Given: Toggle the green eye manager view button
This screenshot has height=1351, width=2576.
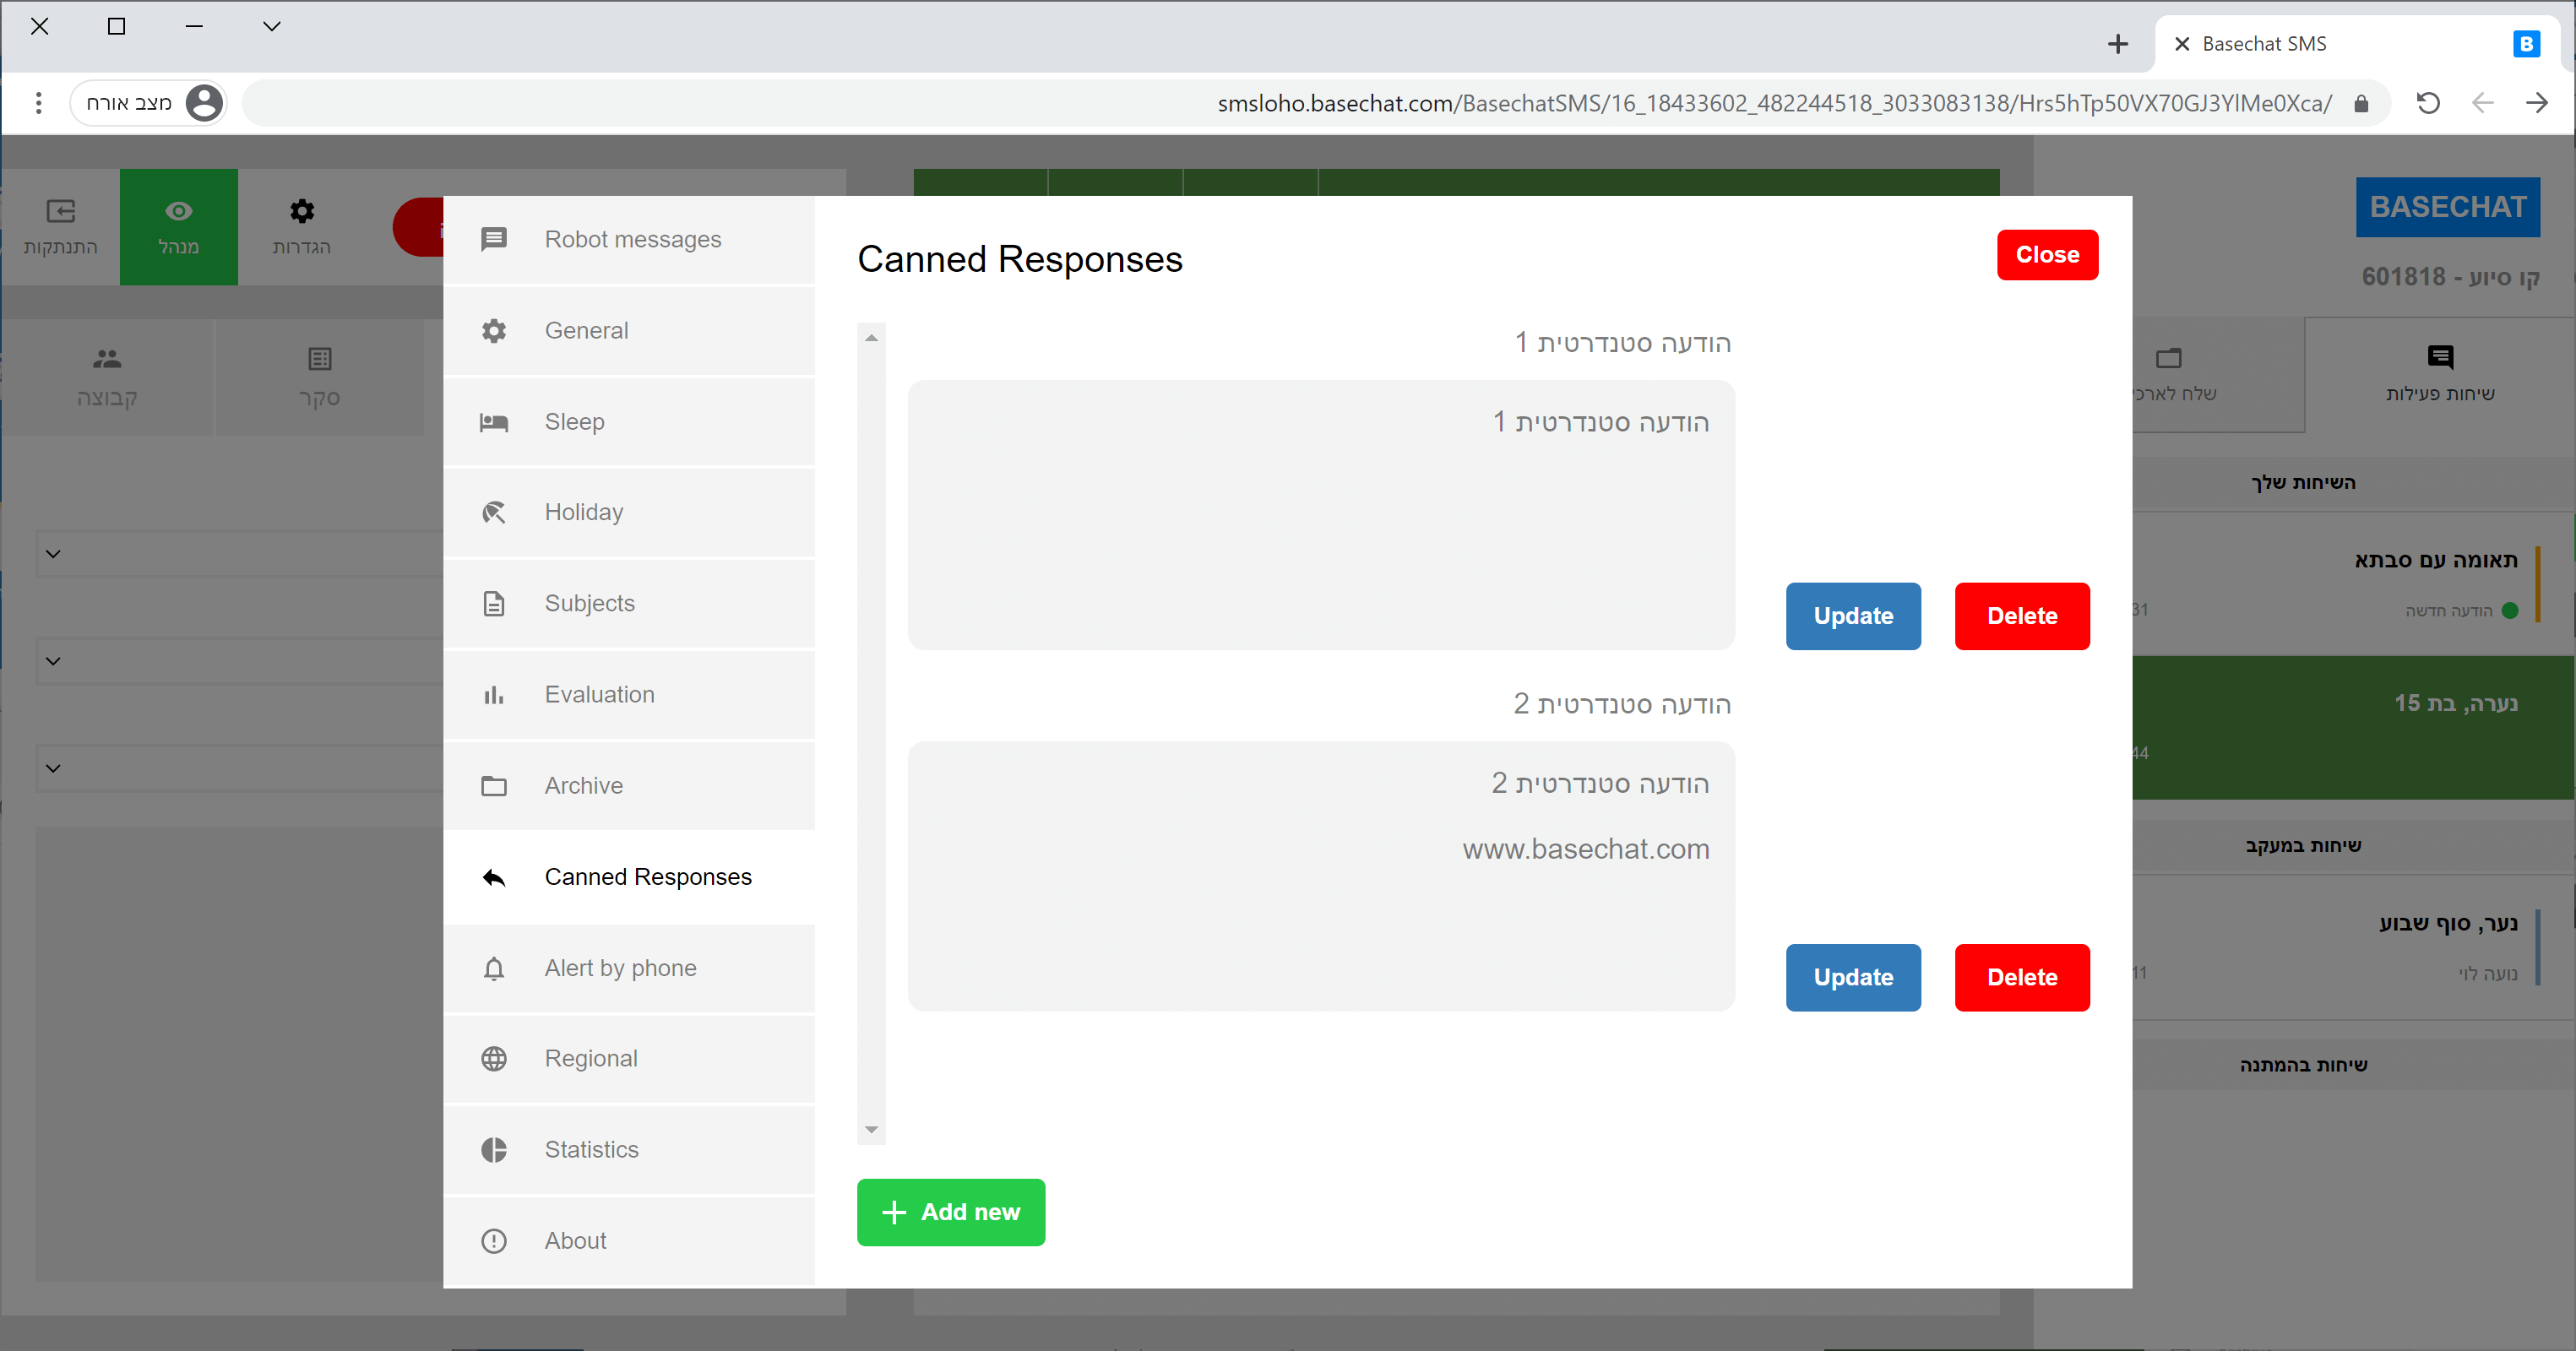Looking at the screenshot, I should click(179, 227).
